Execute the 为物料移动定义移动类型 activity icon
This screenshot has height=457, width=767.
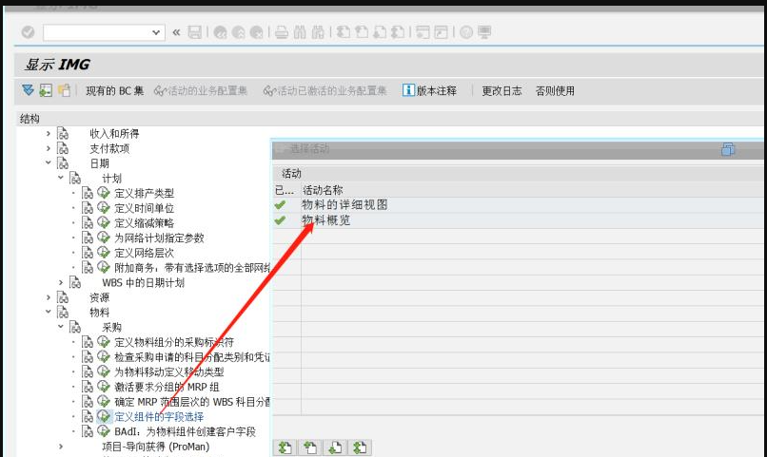click(x=103, y=371)
